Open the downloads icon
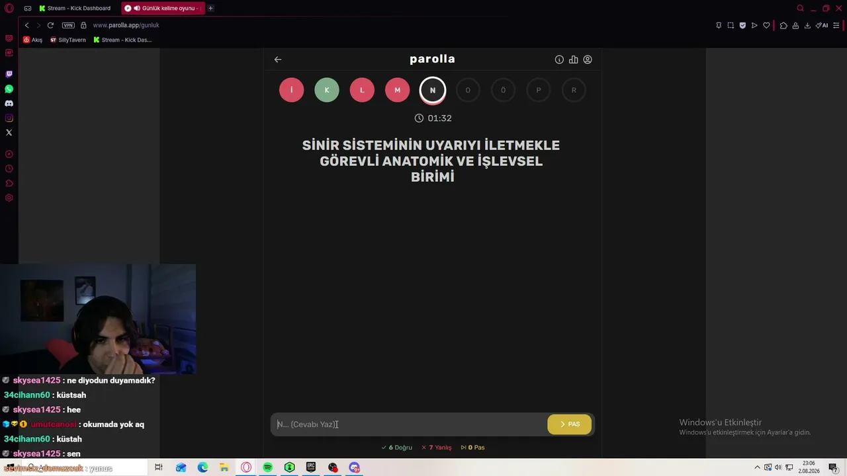 point(807,25)
